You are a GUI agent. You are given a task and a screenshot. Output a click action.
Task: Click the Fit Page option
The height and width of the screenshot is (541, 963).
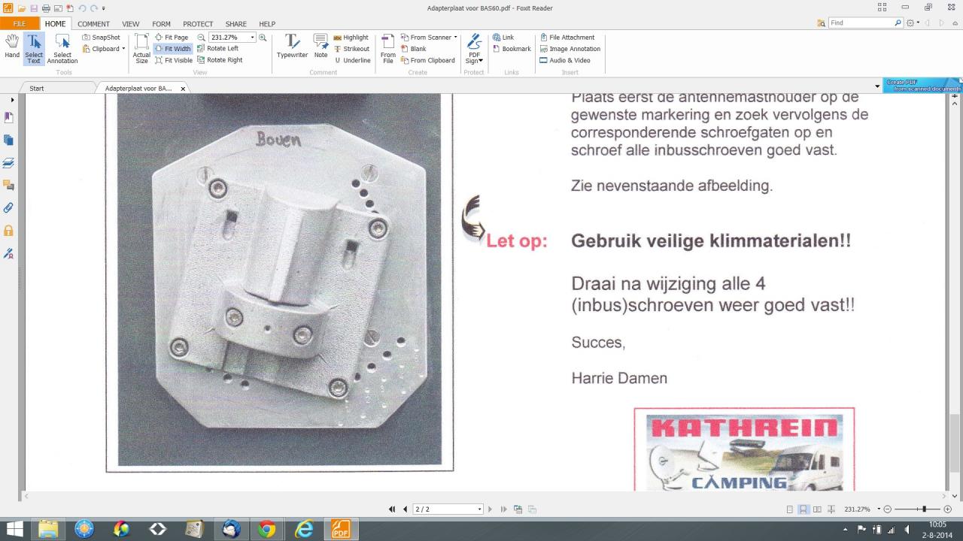coord(172,38)
